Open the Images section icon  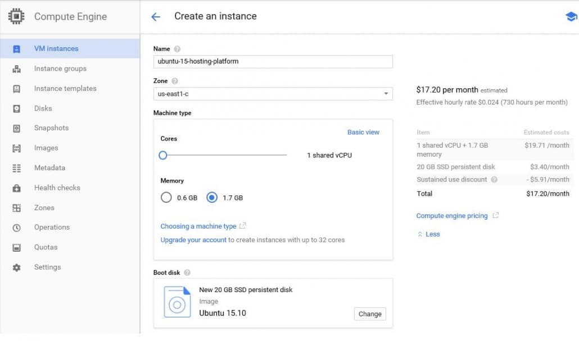pos(18,148)
